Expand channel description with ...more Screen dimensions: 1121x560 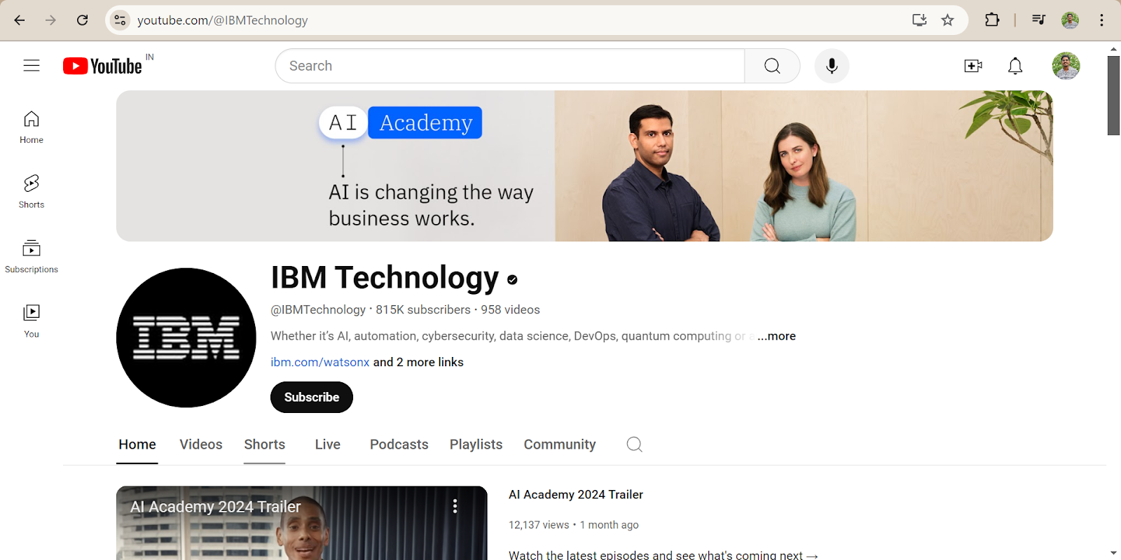tap(776, 336)
